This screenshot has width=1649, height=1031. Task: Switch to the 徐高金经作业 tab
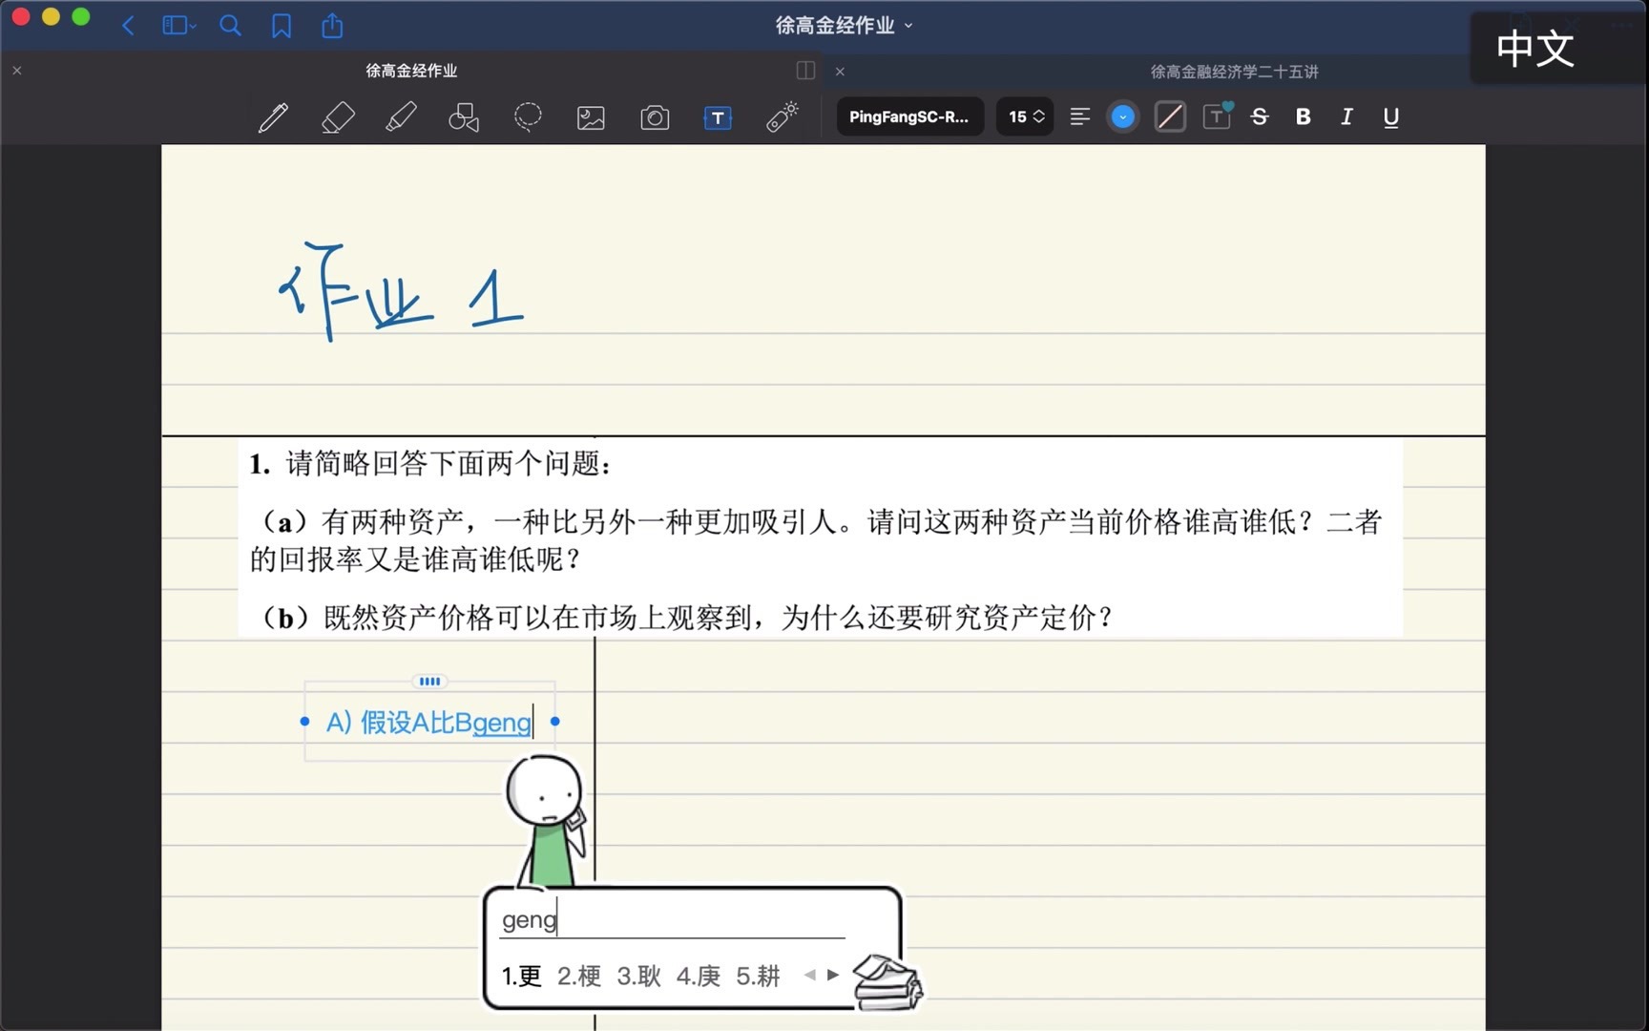point(411,71)
